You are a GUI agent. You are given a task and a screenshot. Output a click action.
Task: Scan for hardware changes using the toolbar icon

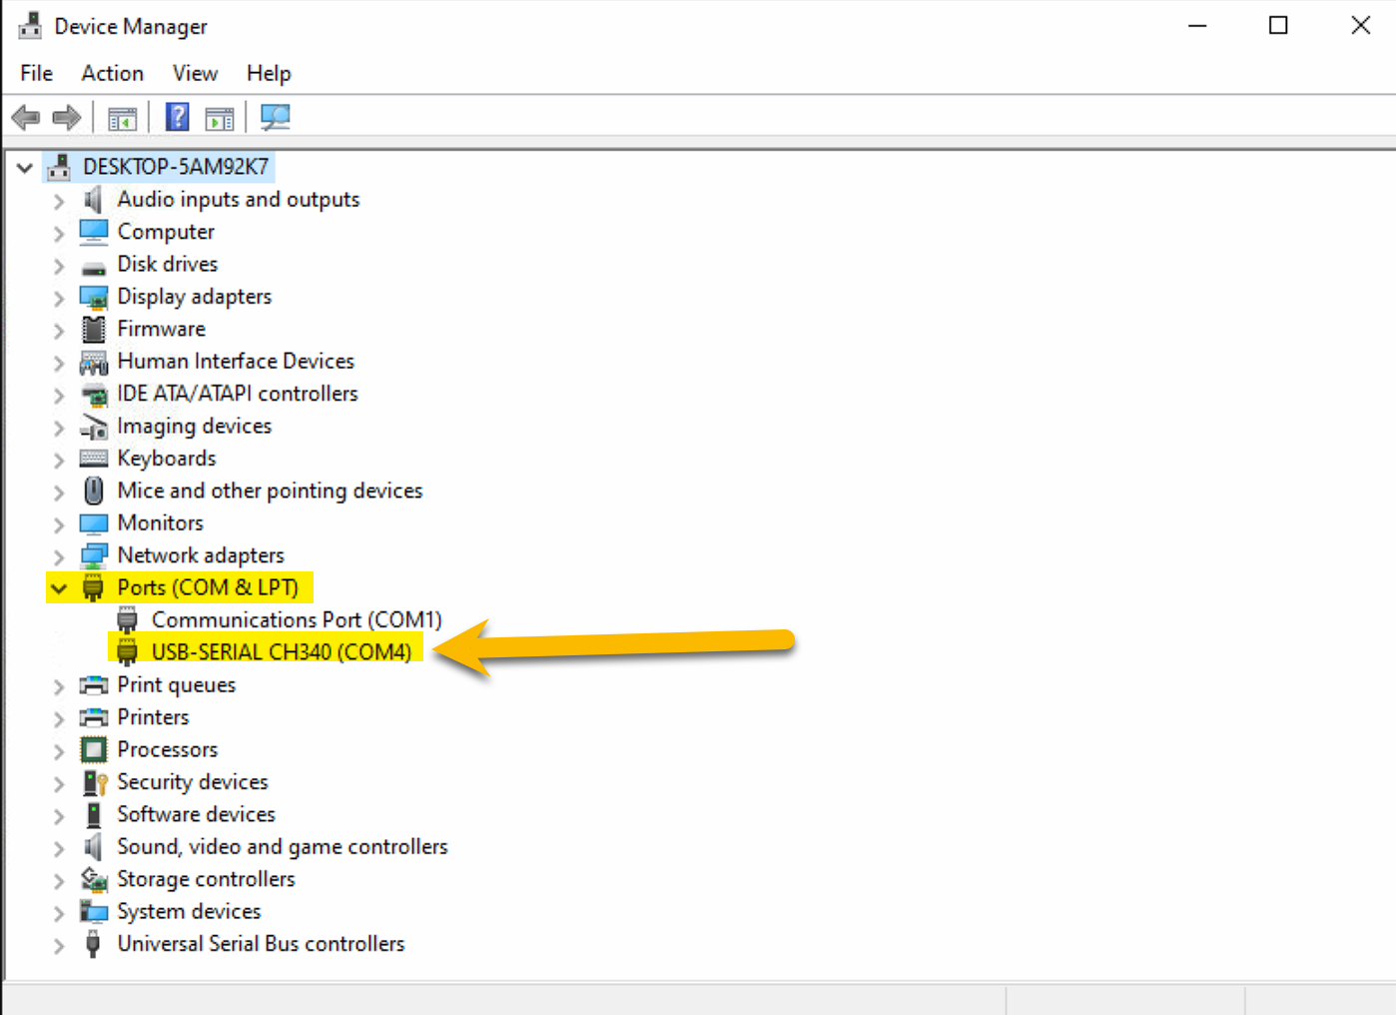(276, 117)
